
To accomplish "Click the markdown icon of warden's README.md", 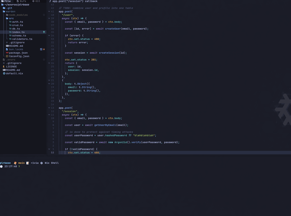I will click(7, 46).
